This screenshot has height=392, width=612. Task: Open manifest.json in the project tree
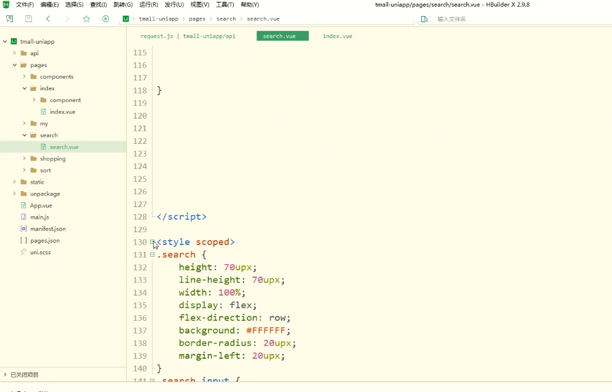coord(48,229)
